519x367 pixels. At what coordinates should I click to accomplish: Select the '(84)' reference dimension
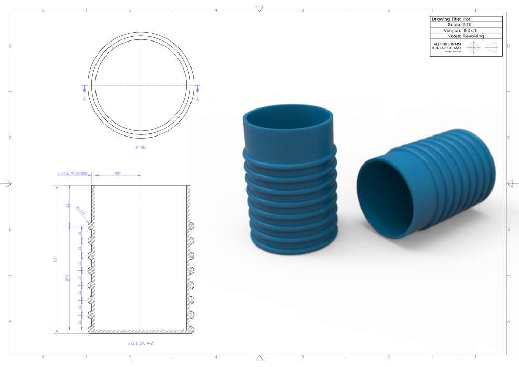[x=67, y=278]
